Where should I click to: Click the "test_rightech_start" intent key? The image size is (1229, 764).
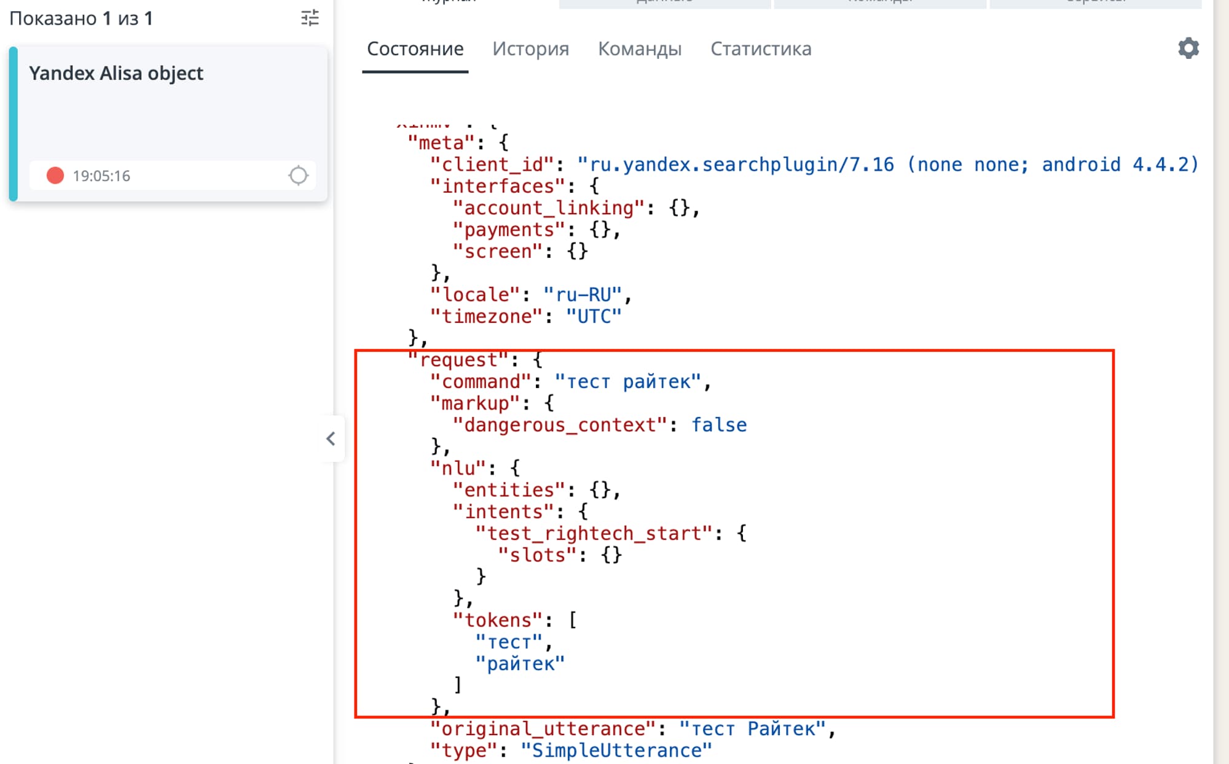click(594, 533)
